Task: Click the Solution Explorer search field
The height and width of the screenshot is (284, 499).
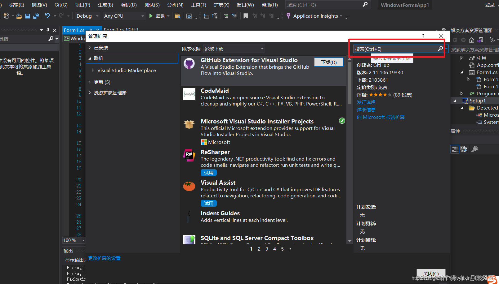Action: pyautogui.click(x=475, y=49)
